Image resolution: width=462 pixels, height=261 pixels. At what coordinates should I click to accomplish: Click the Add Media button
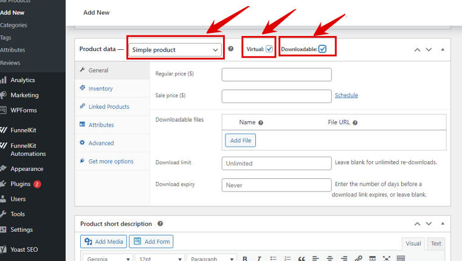coord(103,242)
